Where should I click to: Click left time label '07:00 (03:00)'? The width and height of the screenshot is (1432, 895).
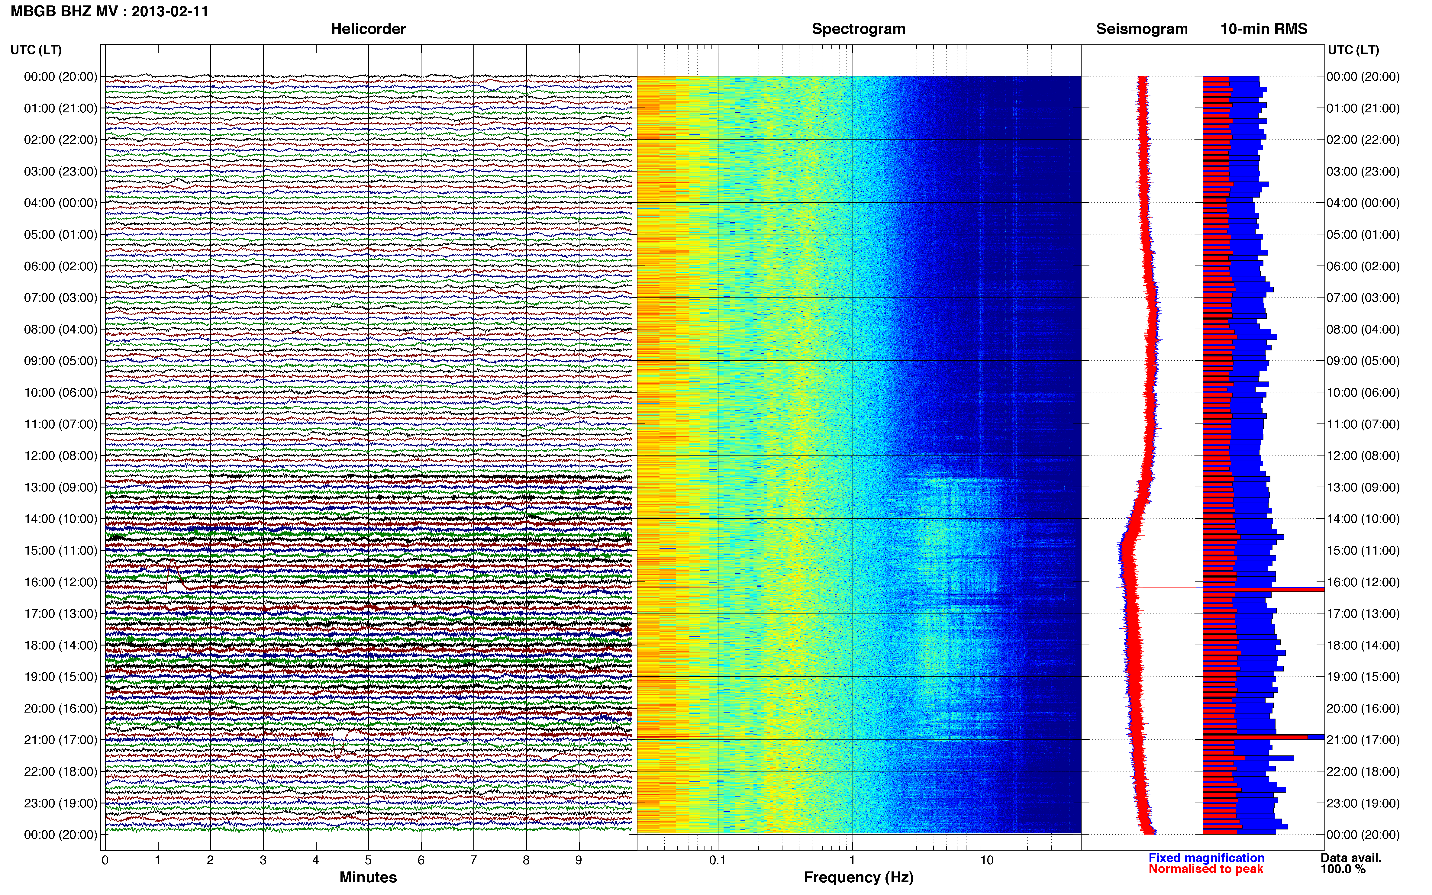click(60, 298)
